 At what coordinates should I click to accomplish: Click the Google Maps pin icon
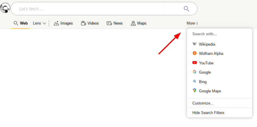[194, 91]
